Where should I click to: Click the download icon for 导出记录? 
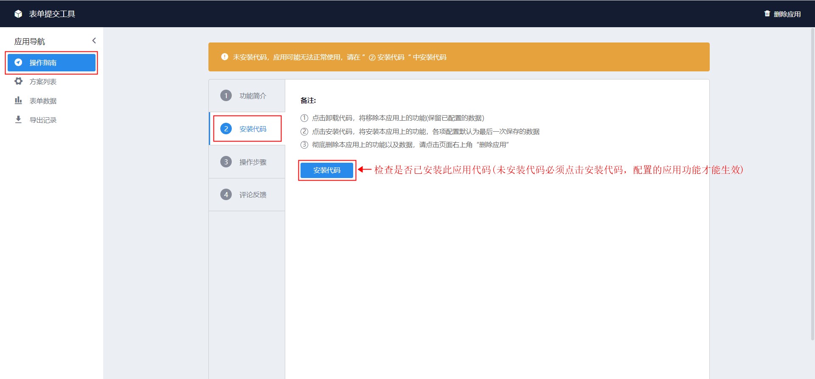click(x=18, y=119)
